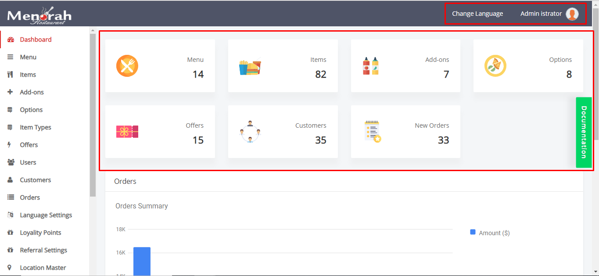Click the sauce bottles Add-ons icon
Screen dimensions: 599x276
point(370,66)
